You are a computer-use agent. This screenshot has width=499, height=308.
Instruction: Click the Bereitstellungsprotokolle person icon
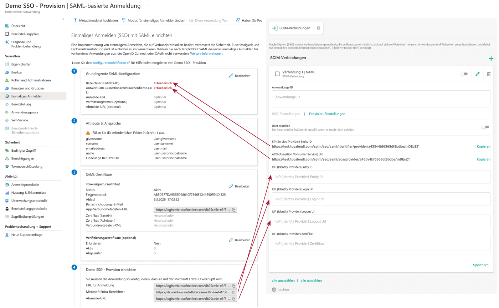(7, 209)
